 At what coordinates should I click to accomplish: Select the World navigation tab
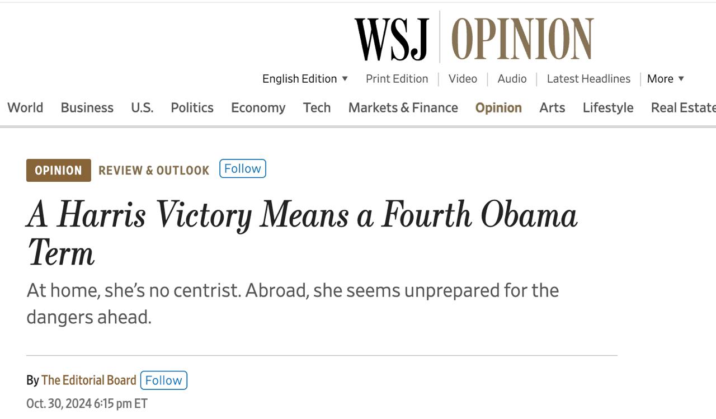[25, 107]
